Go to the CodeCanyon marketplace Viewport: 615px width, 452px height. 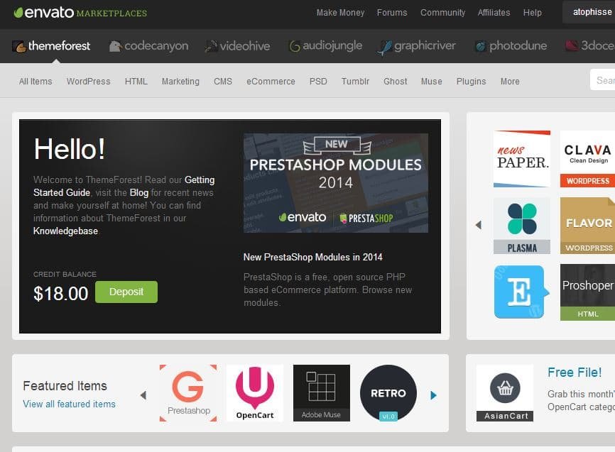[x=148, y=46]
